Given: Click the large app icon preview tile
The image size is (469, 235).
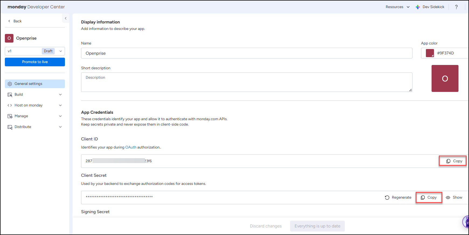Looking at the screenshot, I should [x=445, y=78].
